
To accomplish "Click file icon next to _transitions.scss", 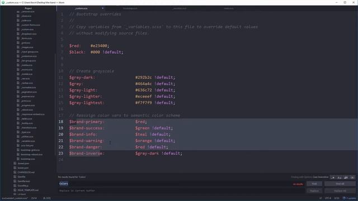I will (18, 128).
